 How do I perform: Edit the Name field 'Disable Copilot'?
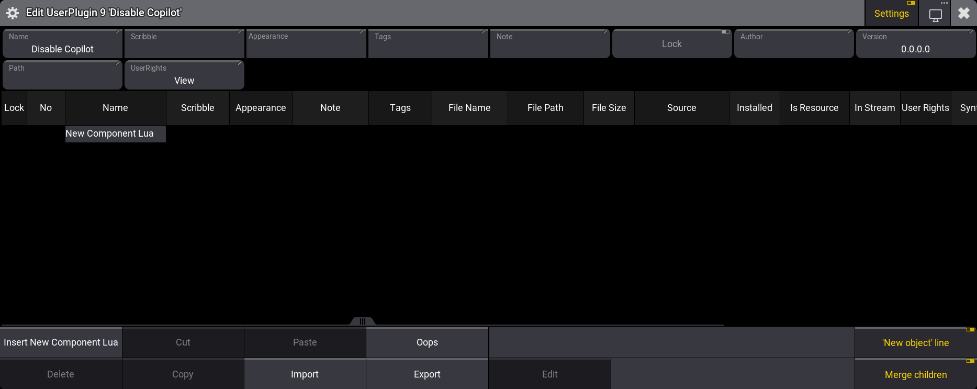(62, 44)
